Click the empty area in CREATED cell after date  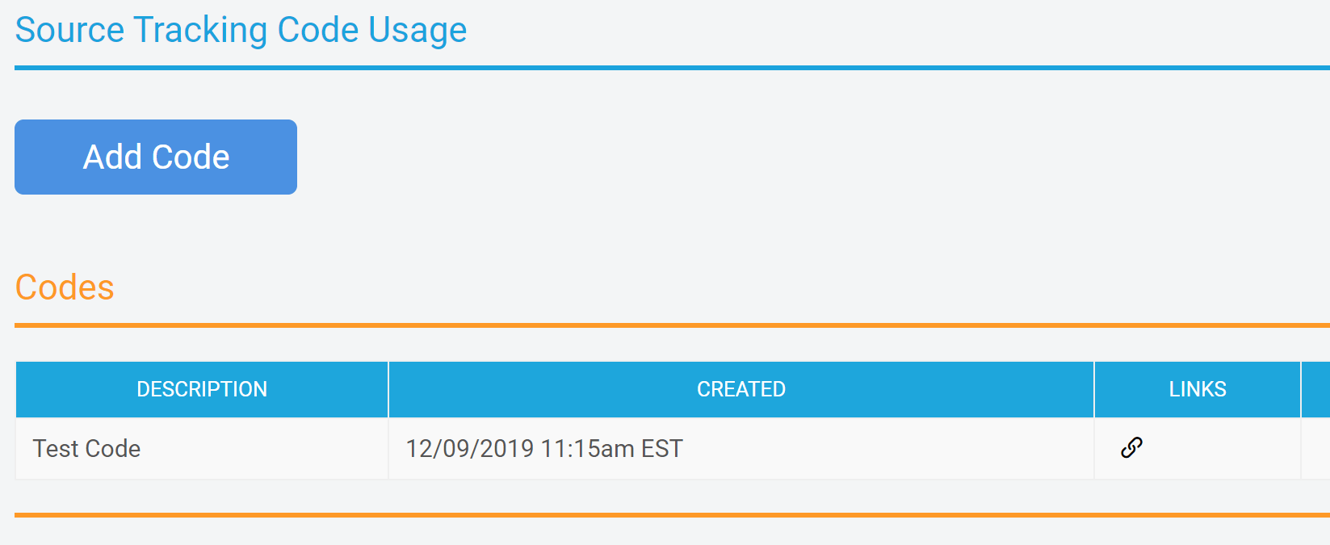click(x=888, y=448)
